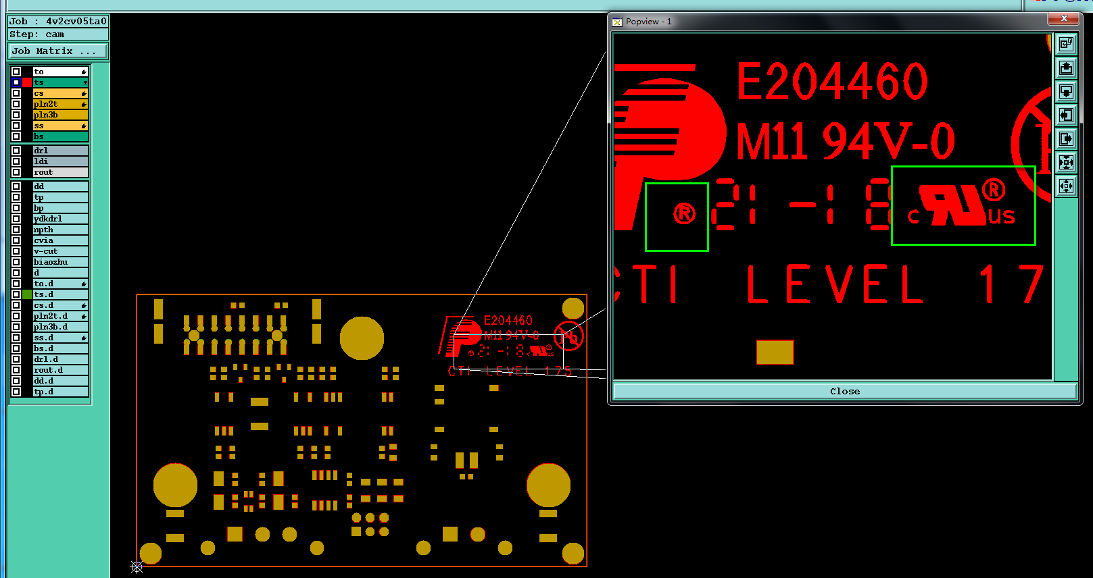Click the popview zoom-in icon with inward arrows
This screenshot has height=578, width=1093.
pyautogui.click(x=1066, y=163)
